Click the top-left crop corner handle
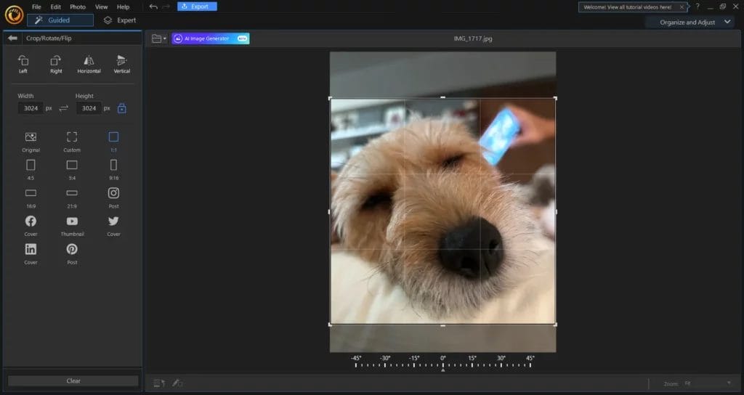 [x=331, y=98]
